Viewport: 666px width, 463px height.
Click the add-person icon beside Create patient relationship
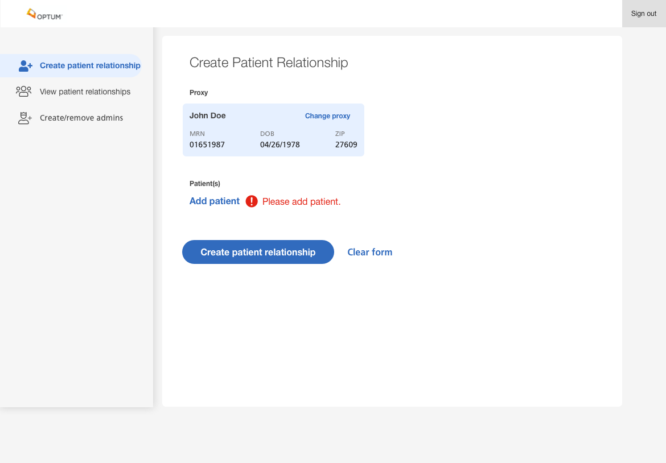[26, 66]
